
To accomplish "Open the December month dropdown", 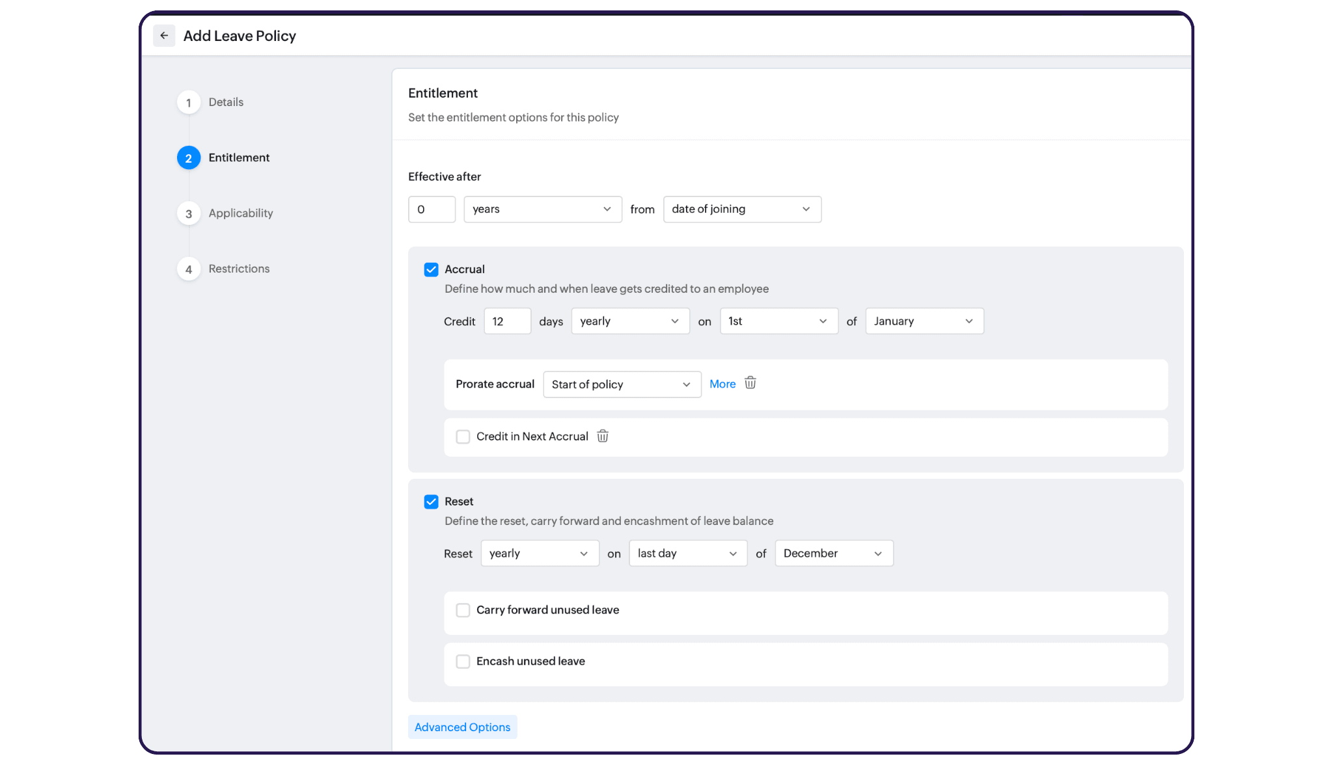I will click(x=834, y=554).
